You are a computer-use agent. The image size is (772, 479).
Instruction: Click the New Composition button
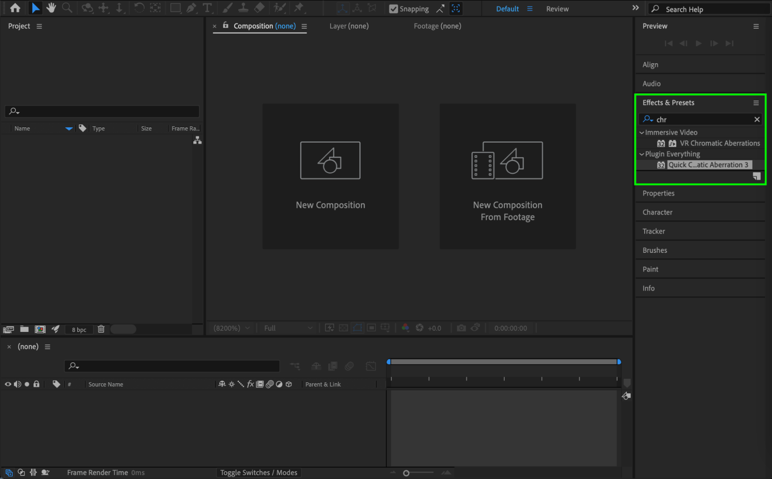(330, 176)
